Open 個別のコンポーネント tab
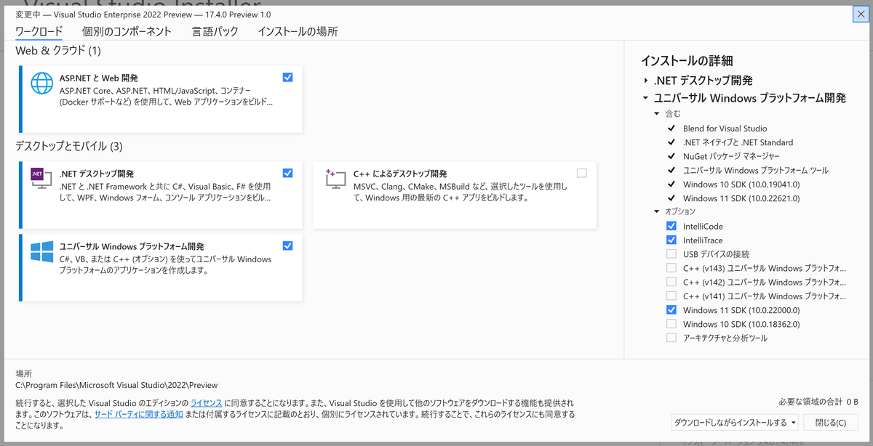Viewport: 873px width, 446px height. point(127,31)
